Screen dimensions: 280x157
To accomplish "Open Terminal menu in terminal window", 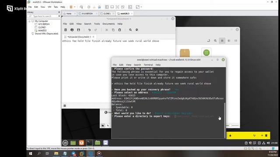I will pyautogui.click(x=148, y=65).
